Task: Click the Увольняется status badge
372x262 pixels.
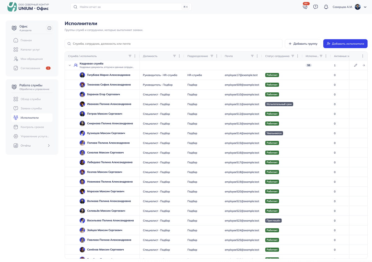Action: [274, 133]
